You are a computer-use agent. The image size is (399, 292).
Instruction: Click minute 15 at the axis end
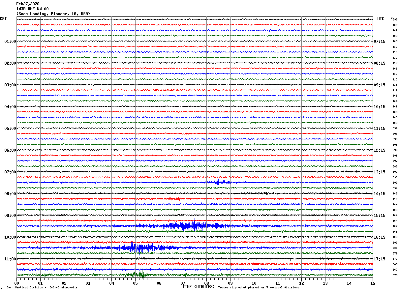click(372, 283)
